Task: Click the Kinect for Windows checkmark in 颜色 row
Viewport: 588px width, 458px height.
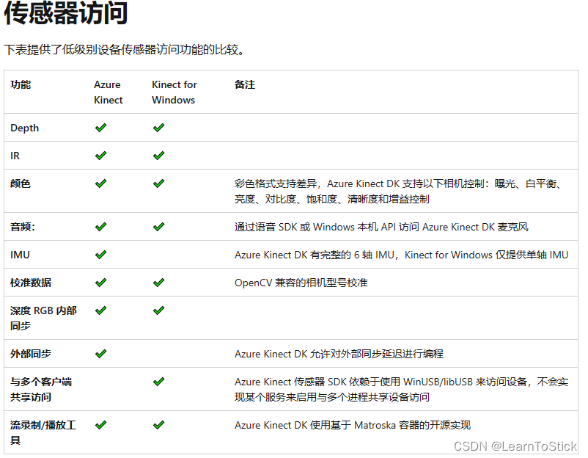Action: point(158,183)
